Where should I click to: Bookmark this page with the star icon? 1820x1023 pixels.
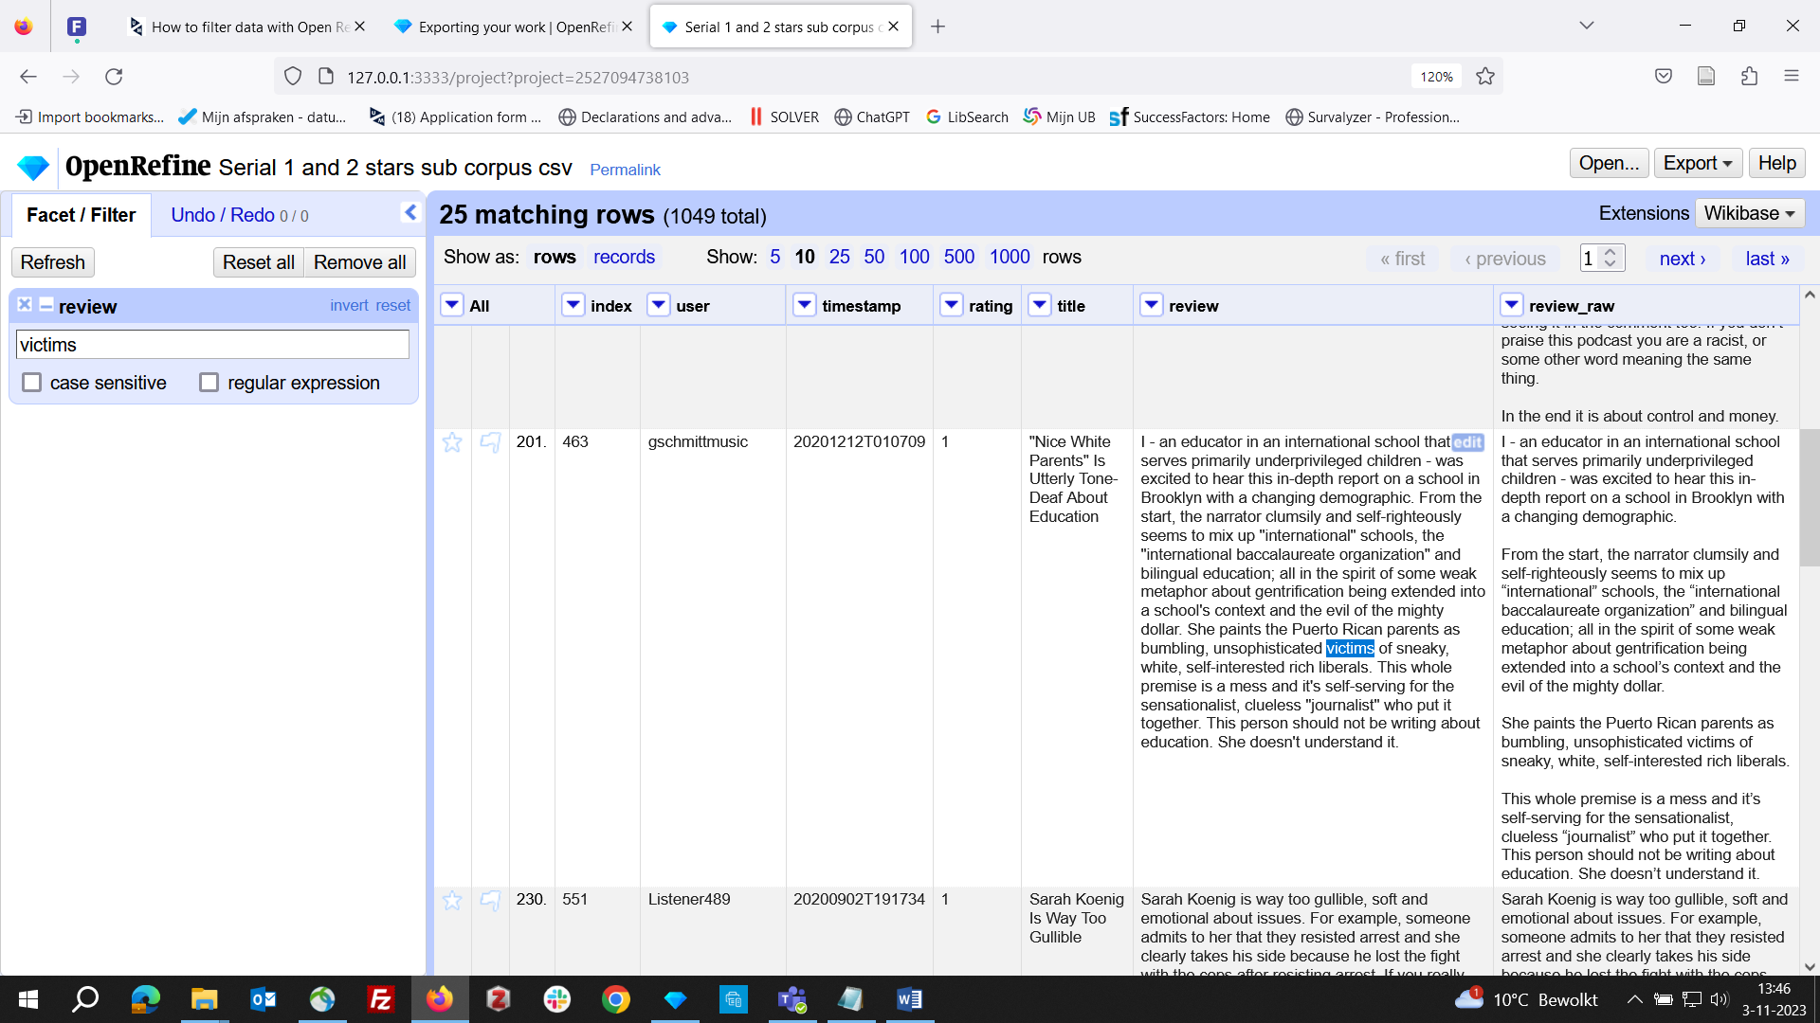click(x=1485, y=77)
